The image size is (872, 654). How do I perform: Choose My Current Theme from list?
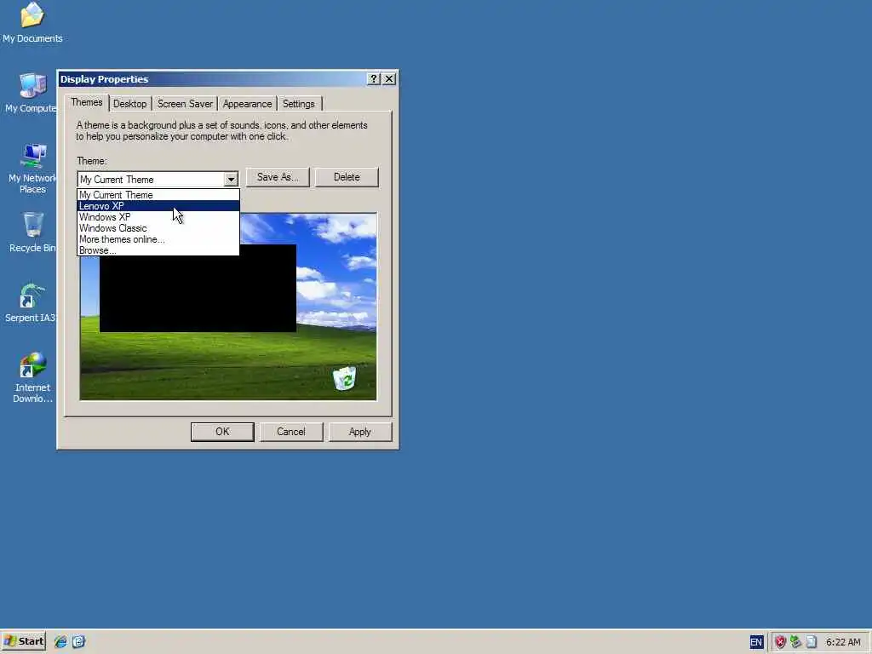pos(158,195)
